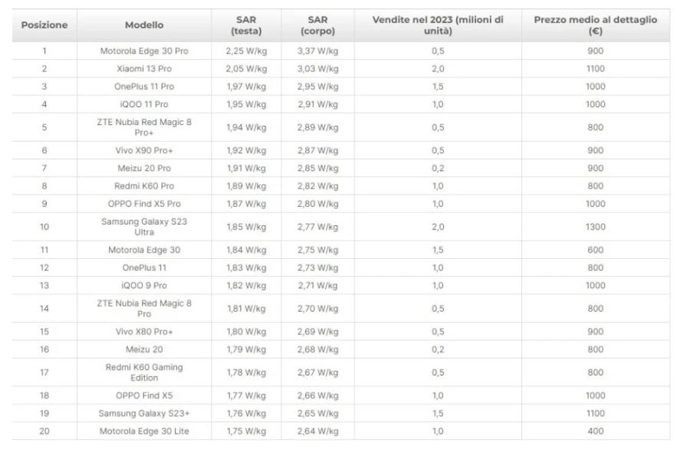Click the Motorola Edge 30 Lite cell
The height and width of the screenshot is (449, 697).
[x=144, y=431]
